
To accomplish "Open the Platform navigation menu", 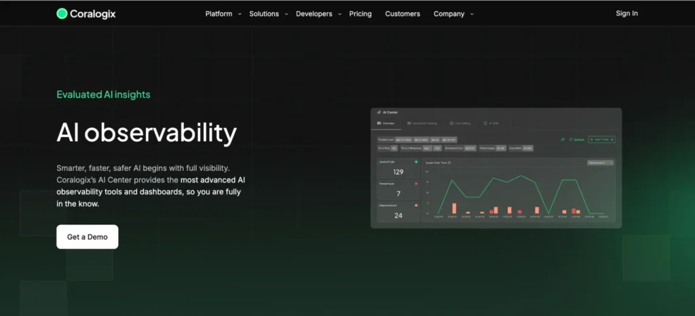I will point(219,14).
